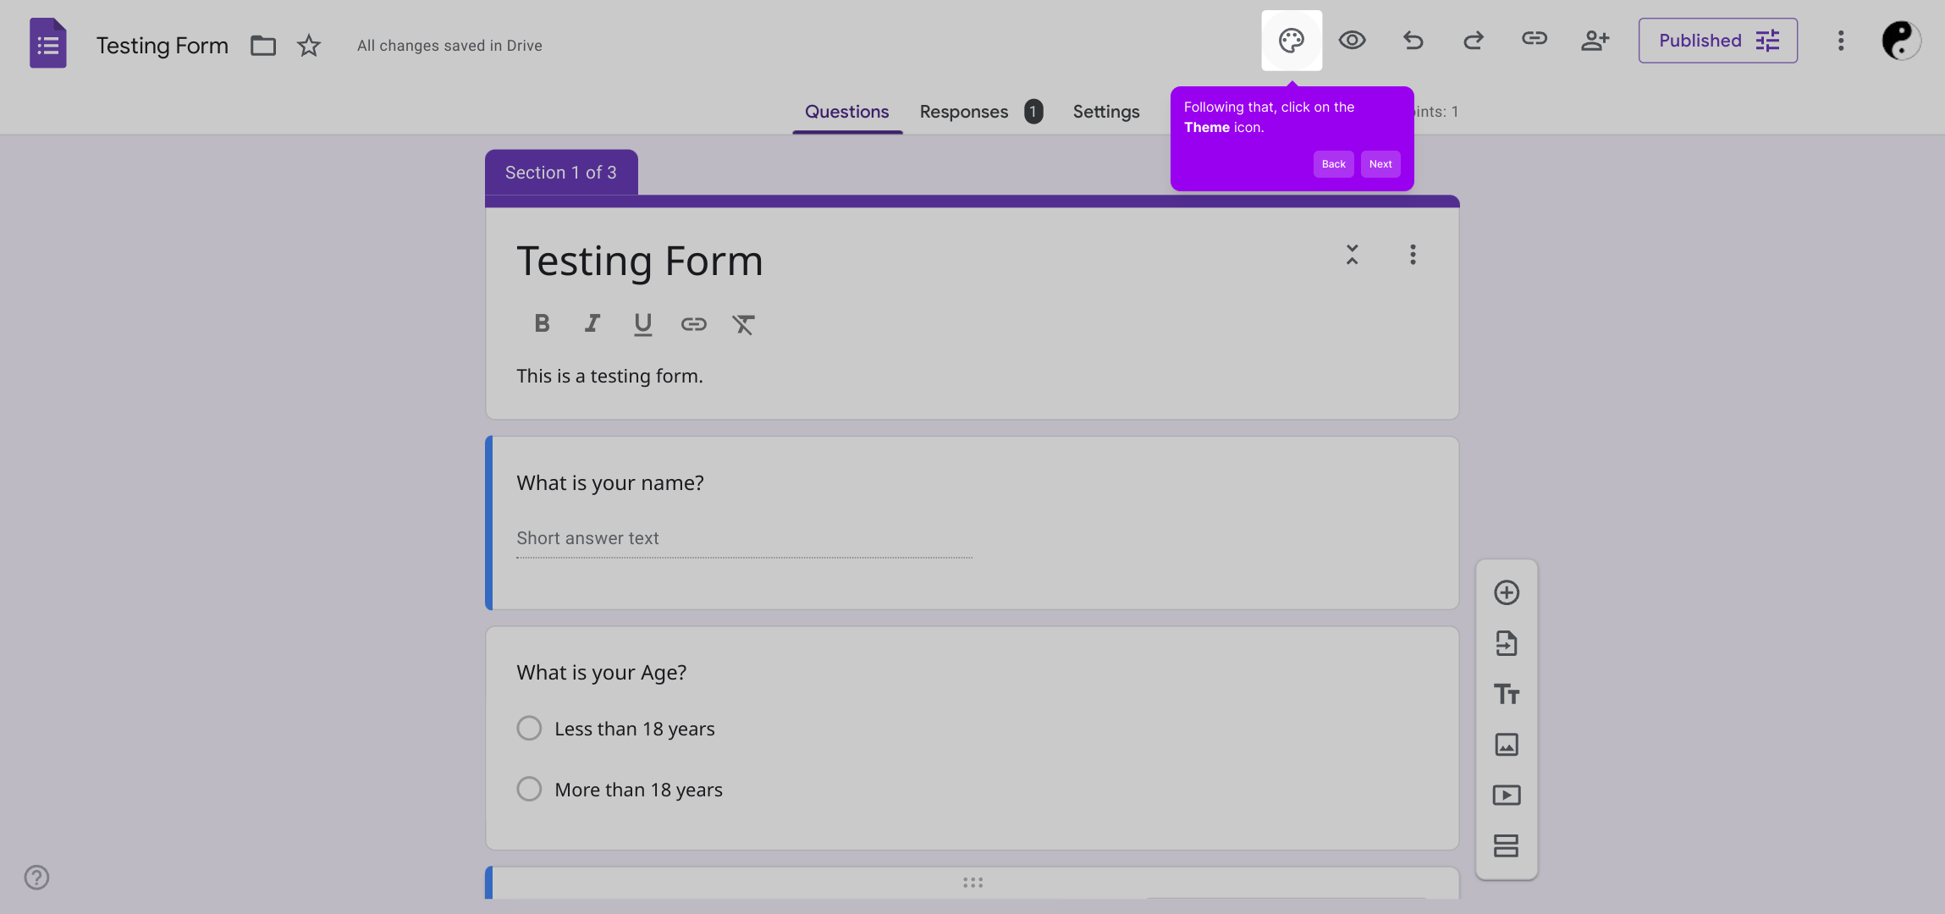Select the Less than 18 years option
The width and height of the screenshot is (1945, 914).
click(529, 729)
